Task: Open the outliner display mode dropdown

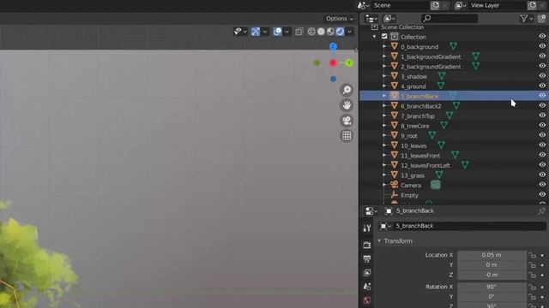Action: tap(389, 19)
